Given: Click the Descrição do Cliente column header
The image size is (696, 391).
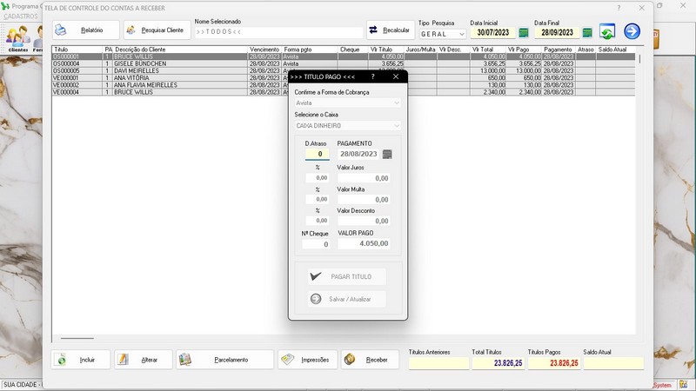Looking at the screenshot, I should coord(180,50).
